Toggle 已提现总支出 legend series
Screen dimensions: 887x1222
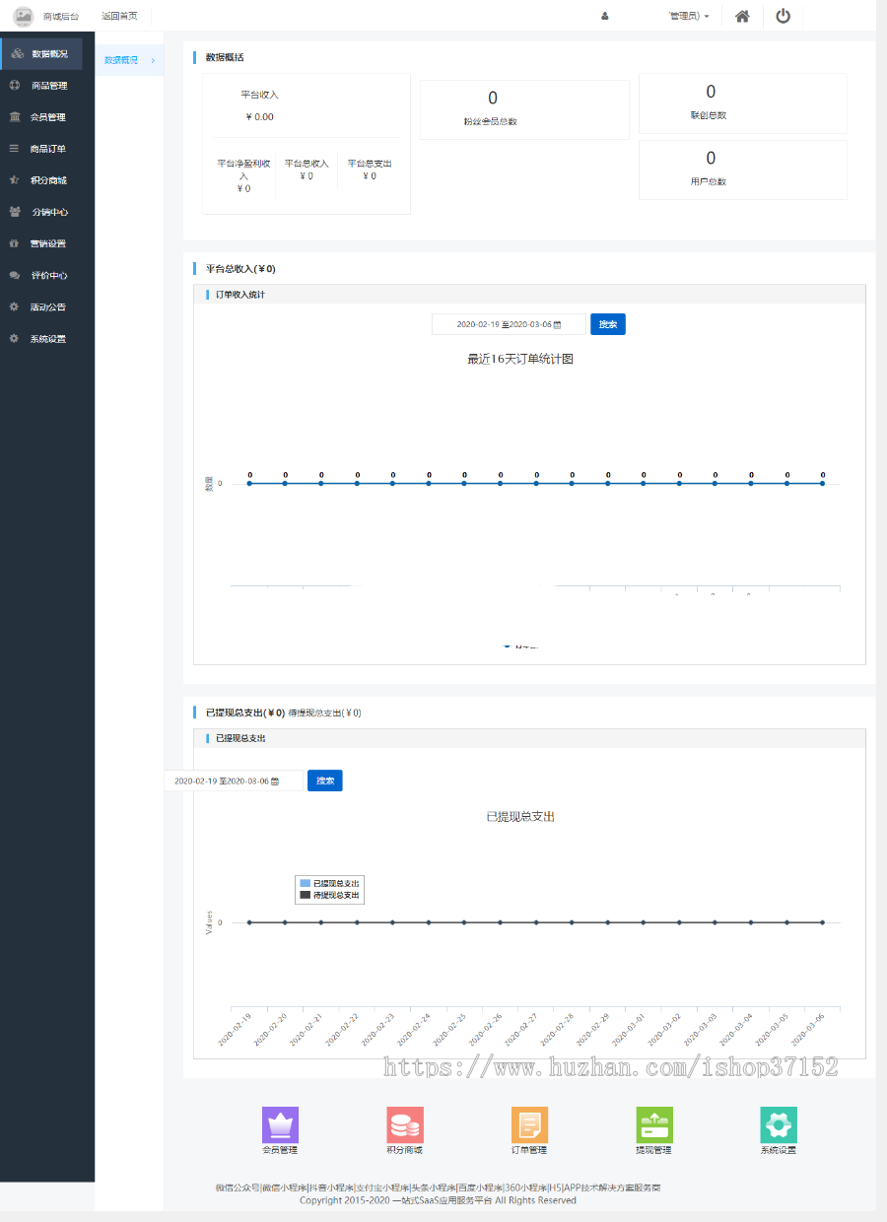[329, 883]
